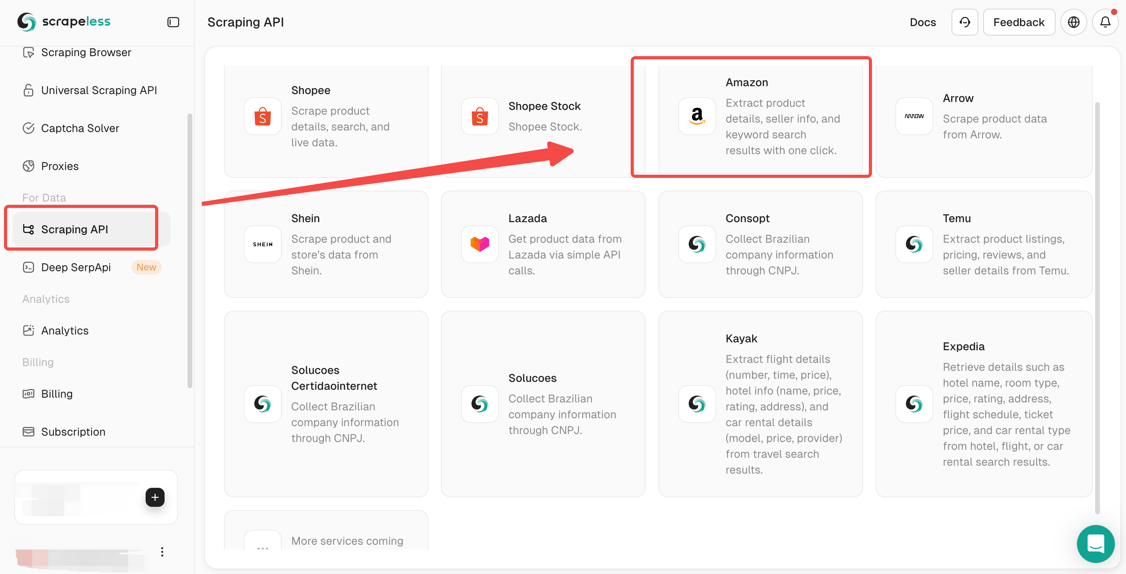Click the Subscription card icon
Screen dimensions: 1126x574
[28, 432]
